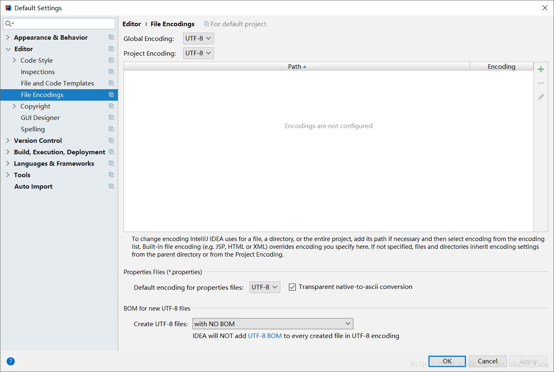Click the OK button
The height and width of the screenshot is (372, 554).
tap(447, 361)
